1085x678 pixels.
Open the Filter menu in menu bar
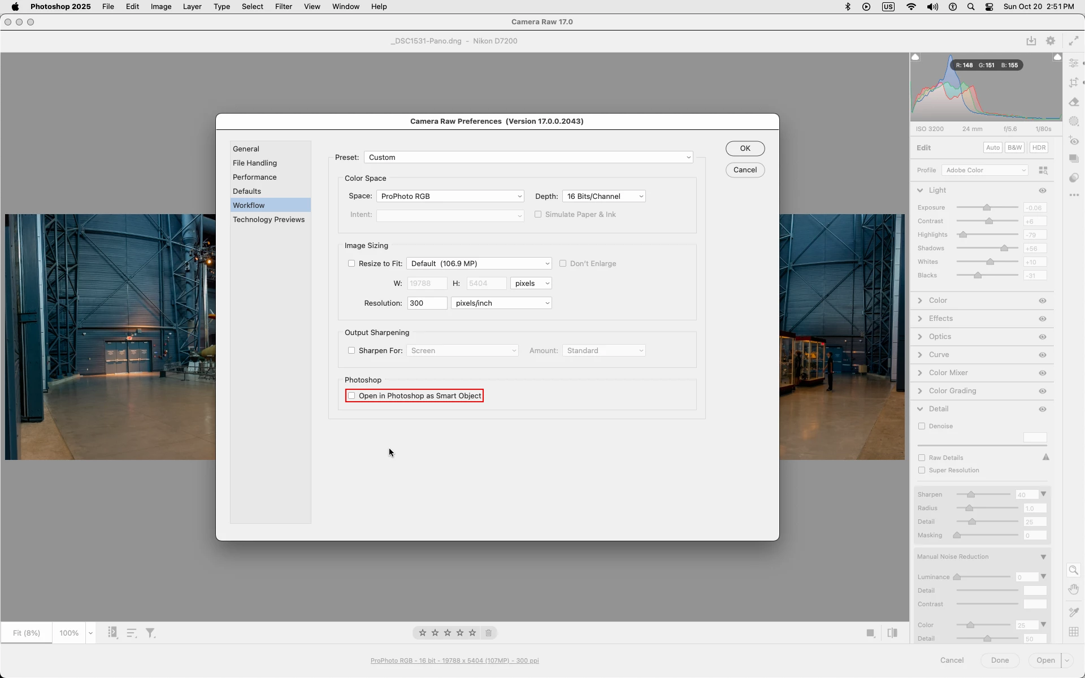[x=283, y=7]
